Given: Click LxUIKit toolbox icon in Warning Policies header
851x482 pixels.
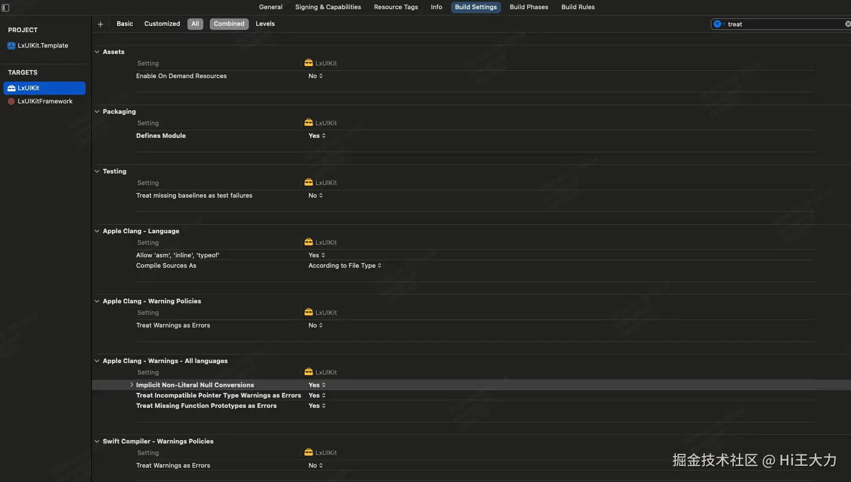Looking at the screenshot, I should click(309, 313).
